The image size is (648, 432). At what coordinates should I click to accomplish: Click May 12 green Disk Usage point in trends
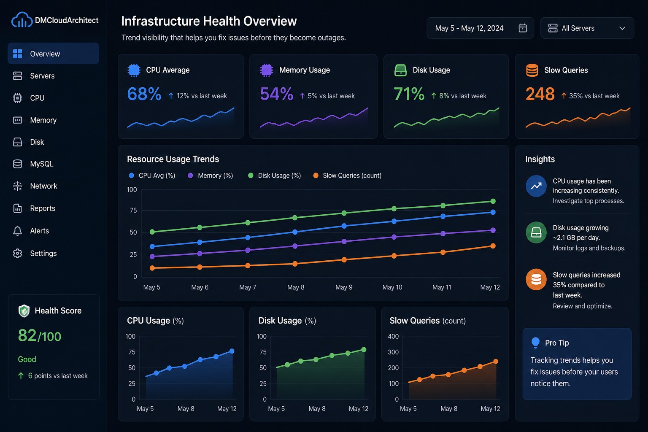493,201
